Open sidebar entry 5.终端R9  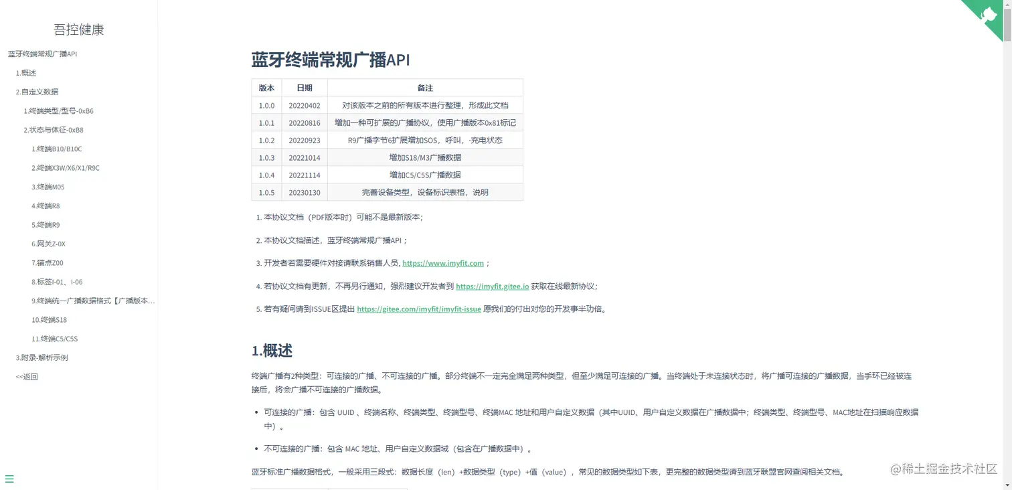pyautogui.click(x=46, y=225)
